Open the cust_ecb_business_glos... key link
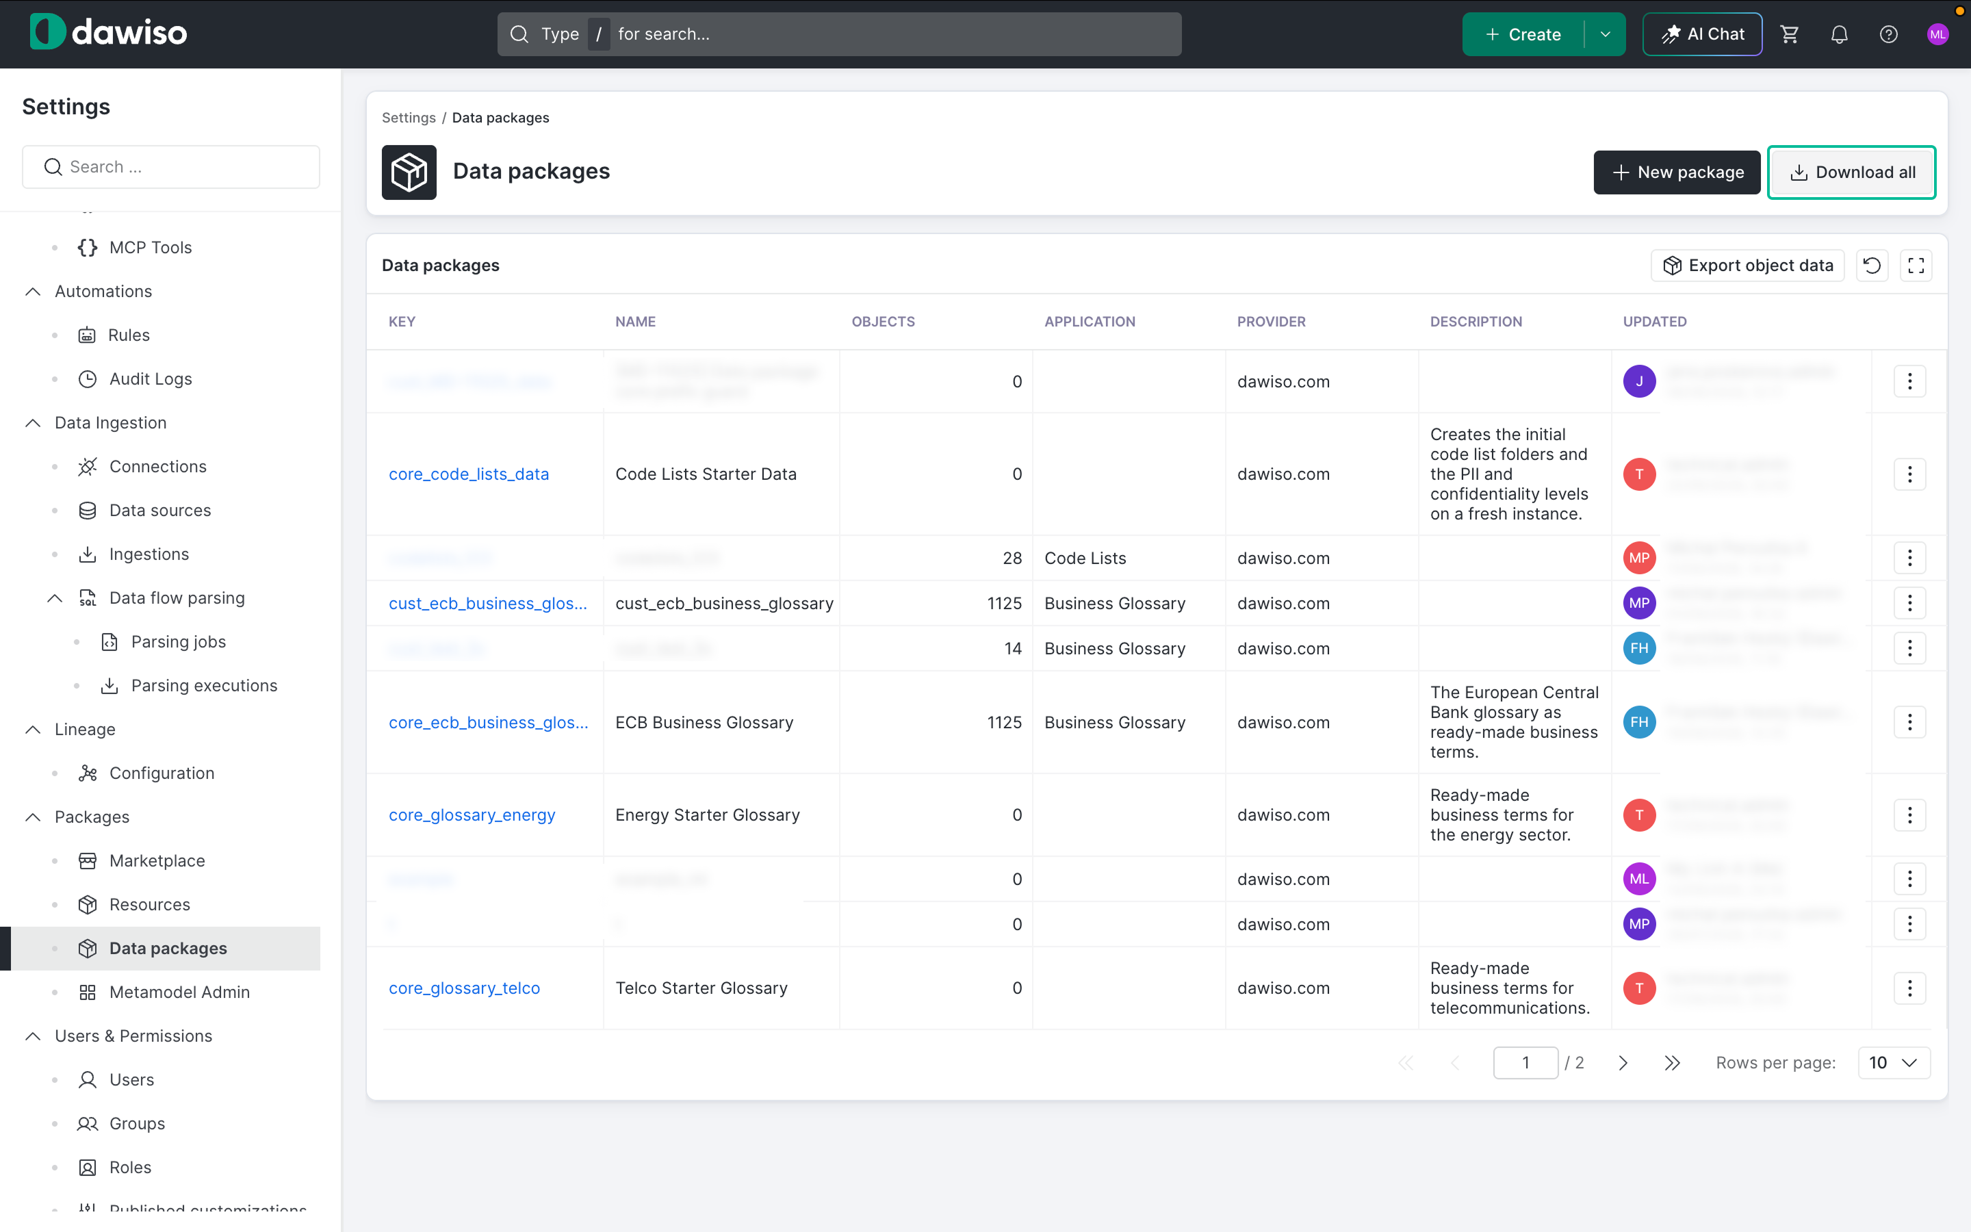The image size is (1971, 1232). point(487,603)
